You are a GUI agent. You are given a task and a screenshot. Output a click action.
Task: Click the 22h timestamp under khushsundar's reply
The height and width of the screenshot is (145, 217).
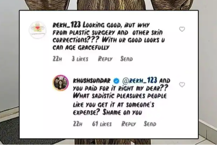click(x=77, y=124)
